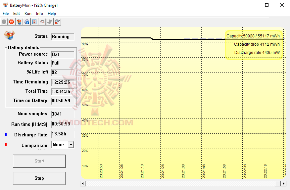The image size is (290, 190).
Task: Open the Run menu
Action: pos(28,14)
